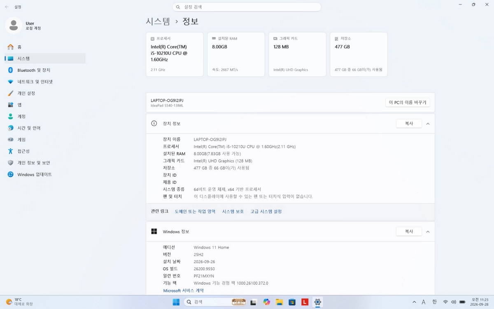
Task: Open the clock showing 오전 11:23
Action: (480, 302)
